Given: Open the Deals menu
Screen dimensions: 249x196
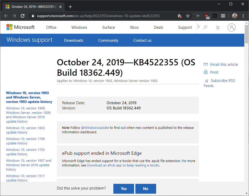Looking at the screenshot, I should tap(158, 27).
